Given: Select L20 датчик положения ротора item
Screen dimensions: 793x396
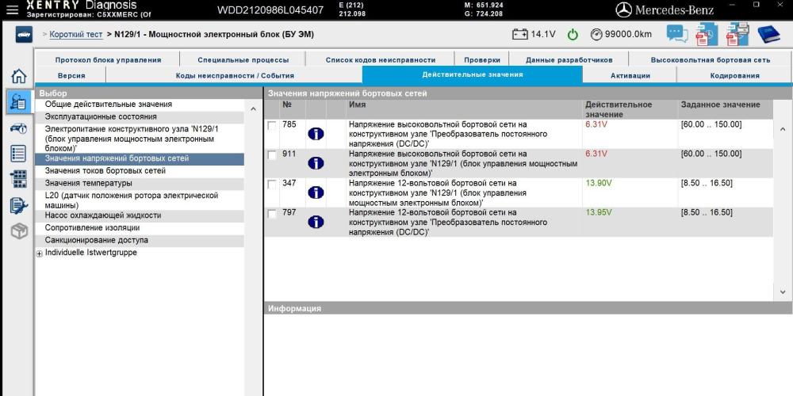Looking at the screenshot, I should [139, 200].
